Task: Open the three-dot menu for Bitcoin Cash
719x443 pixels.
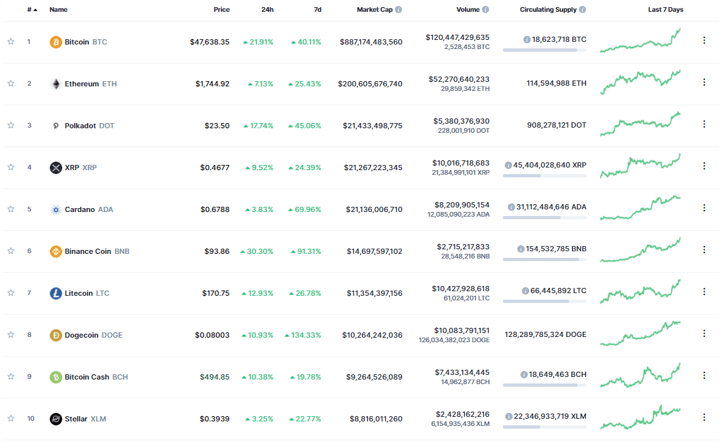Action: point(704,376)
